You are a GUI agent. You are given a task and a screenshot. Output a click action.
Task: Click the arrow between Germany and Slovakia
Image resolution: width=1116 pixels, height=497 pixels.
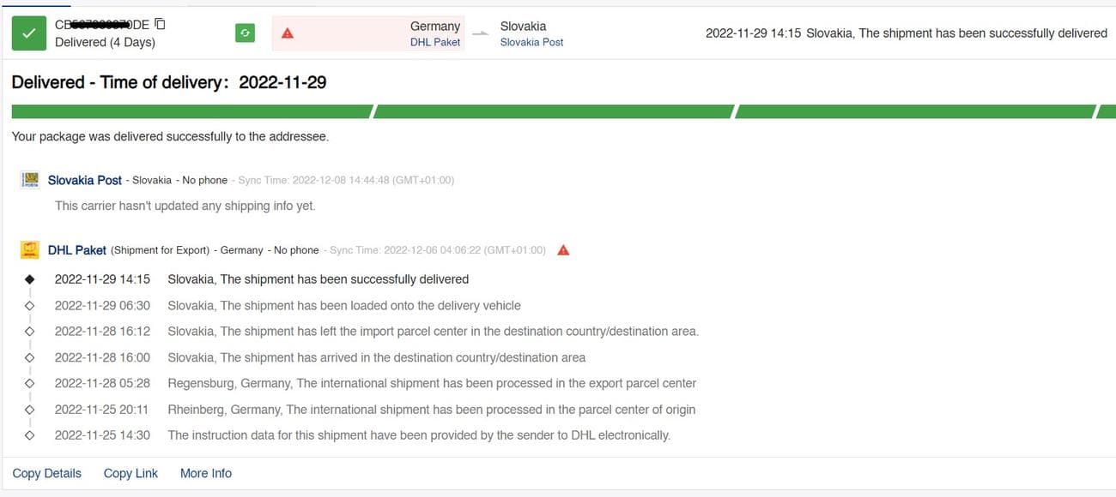[x=481, y=34]
